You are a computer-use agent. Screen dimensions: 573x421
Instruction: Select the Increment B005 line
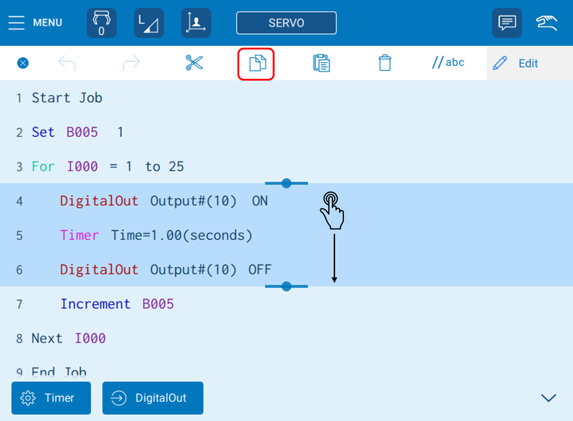(x=286, y=304)
